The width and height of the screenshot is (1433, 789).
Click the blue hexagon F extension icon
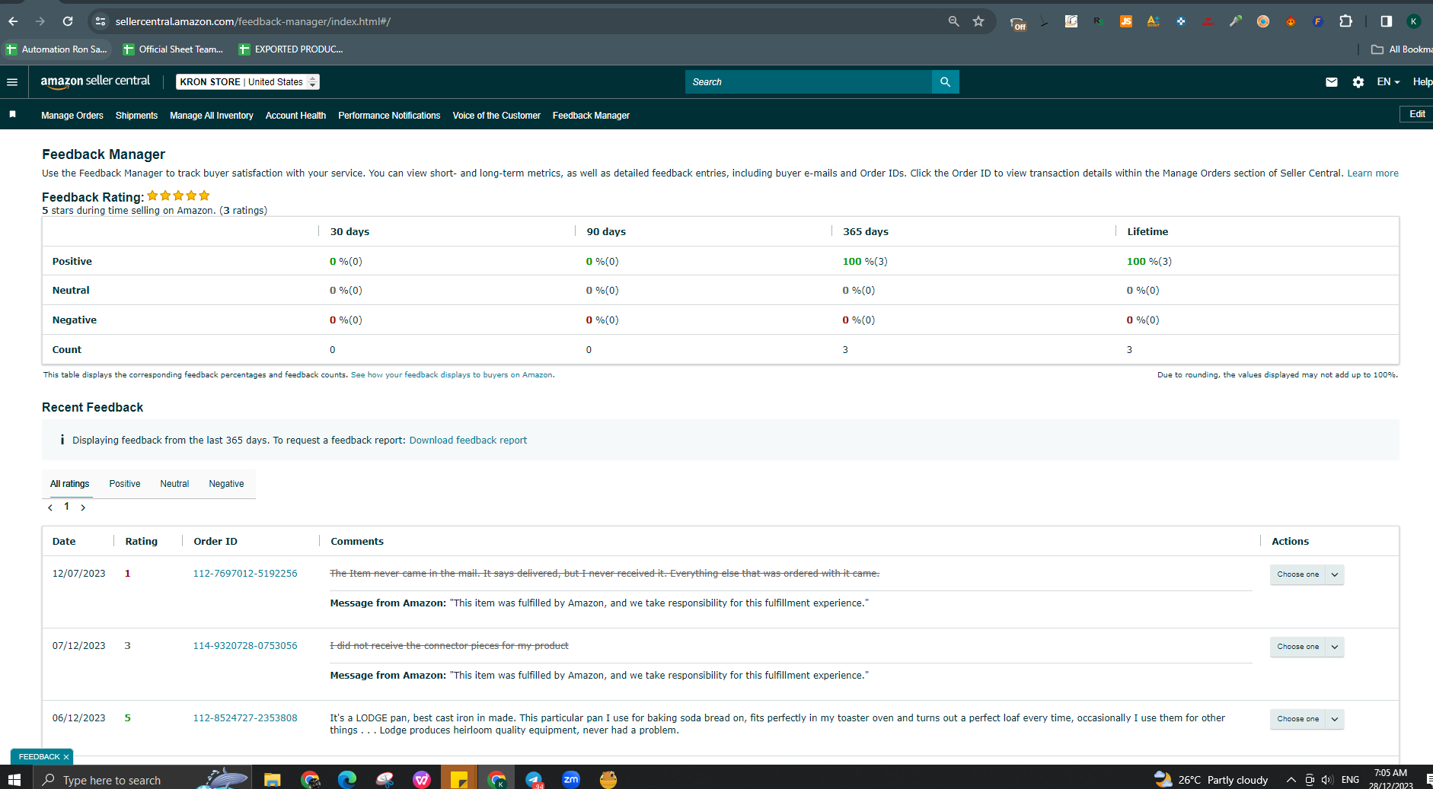coord(1317,21)
